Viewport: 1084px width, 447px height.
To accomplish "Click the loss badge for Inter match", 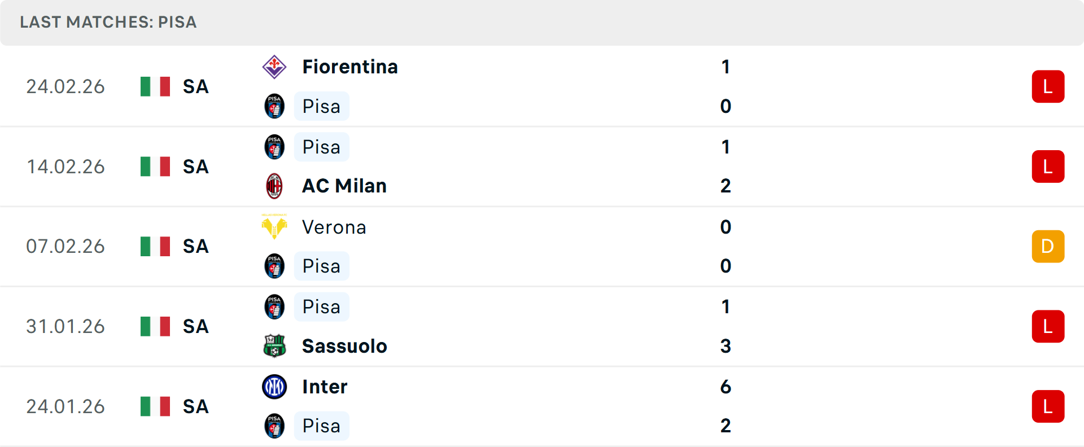I will [1048, 406].
